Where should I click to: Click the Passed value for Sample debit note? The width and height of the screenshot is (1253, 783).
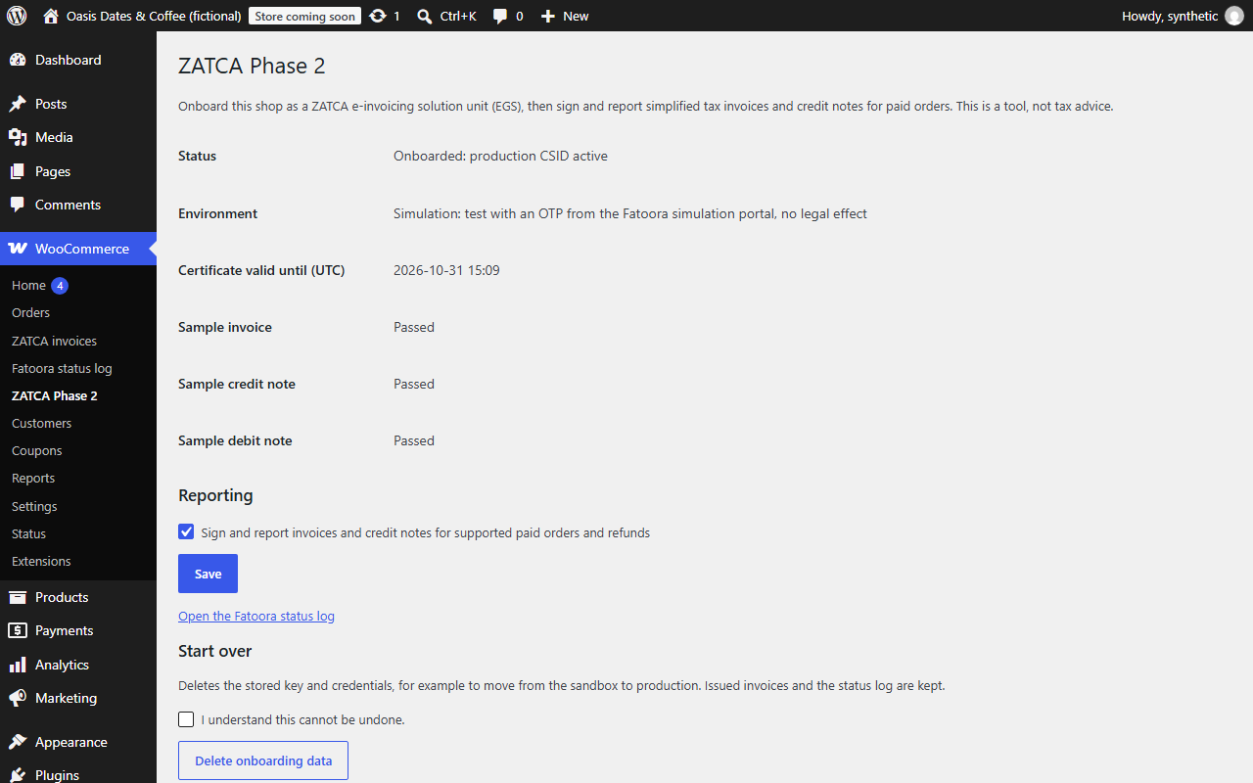(414, 440)
